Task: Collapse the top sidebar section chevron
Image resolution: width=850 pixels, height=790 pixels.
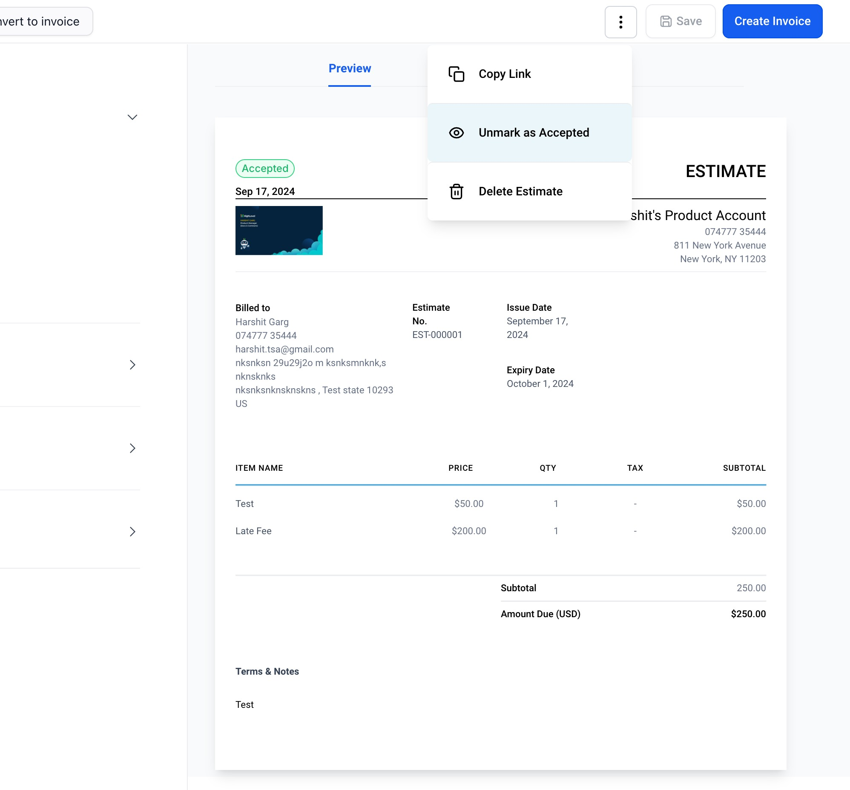Action: (x=132, y=117)
